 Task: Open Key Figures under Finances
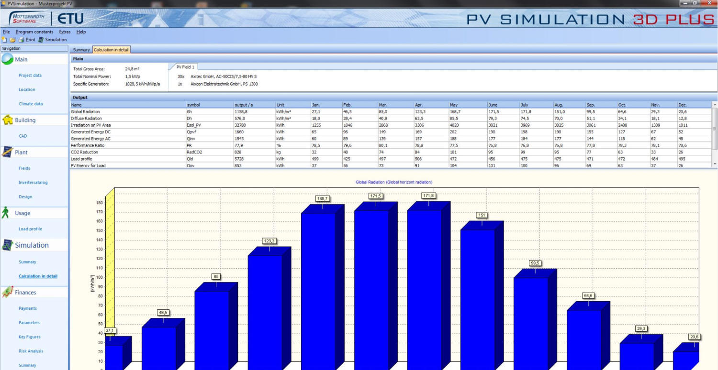[30, 337]
